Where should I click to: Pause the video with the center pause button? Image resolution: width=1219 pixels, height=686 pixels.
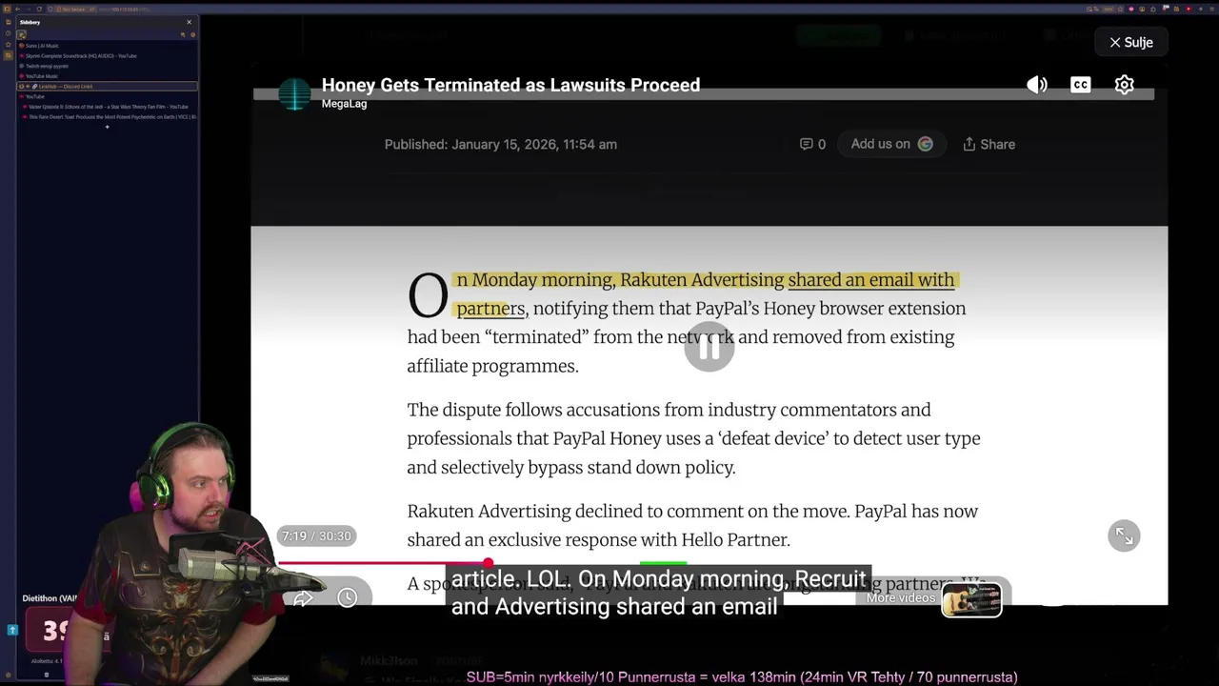(x=709, y=349)
